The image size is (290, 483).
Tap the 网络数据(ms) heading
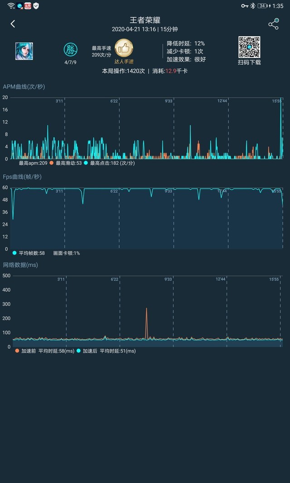[20, 265]
